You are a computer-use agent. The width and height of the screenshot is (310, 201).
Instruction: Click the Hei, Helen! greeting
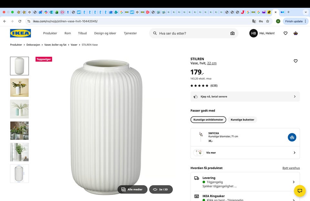pos(267,33)
